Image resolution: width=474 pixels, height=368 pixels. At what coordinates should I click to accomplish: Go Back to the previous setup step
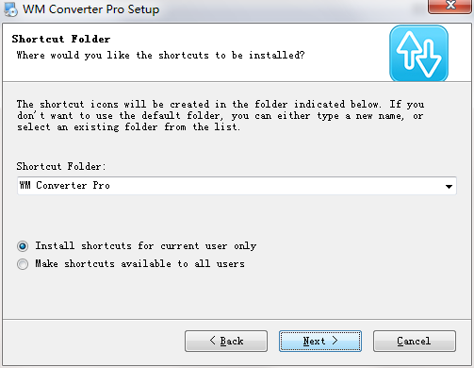point(226,341)
